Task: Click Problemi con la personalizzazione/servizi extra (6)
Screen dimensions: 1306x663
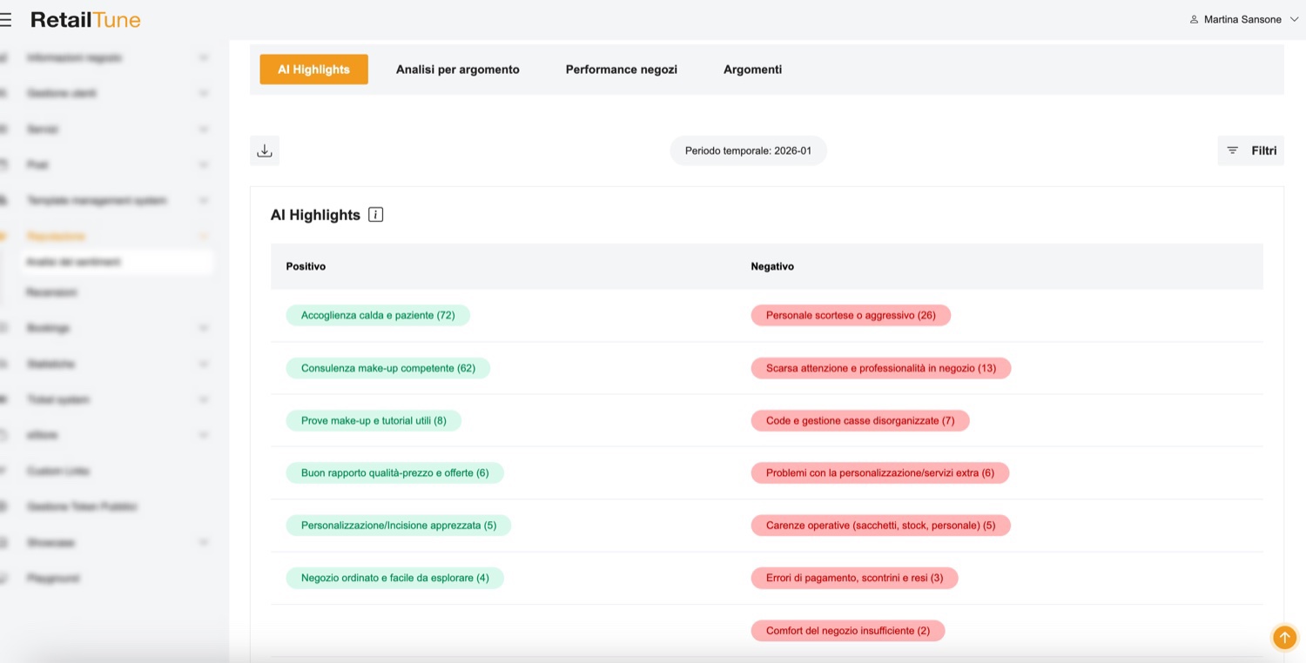Action: 880,472
